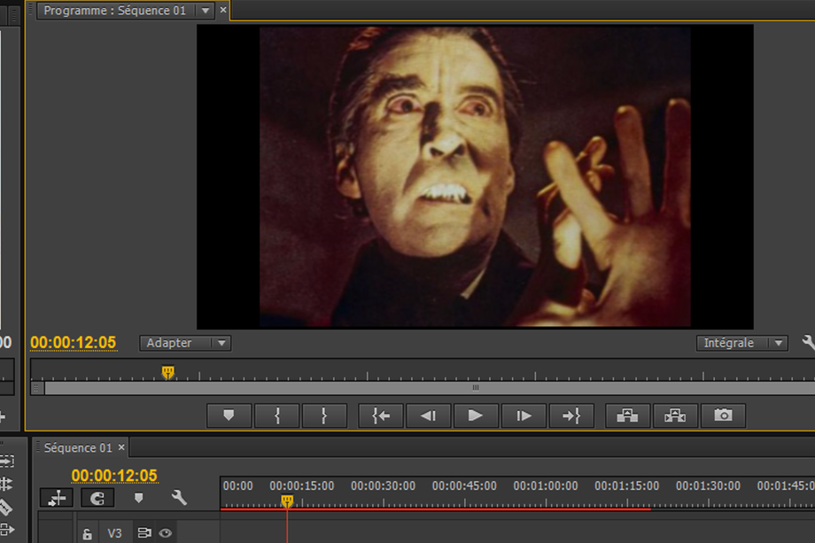Close the Programme : Séquence 01 panel

tap(223, 10)
